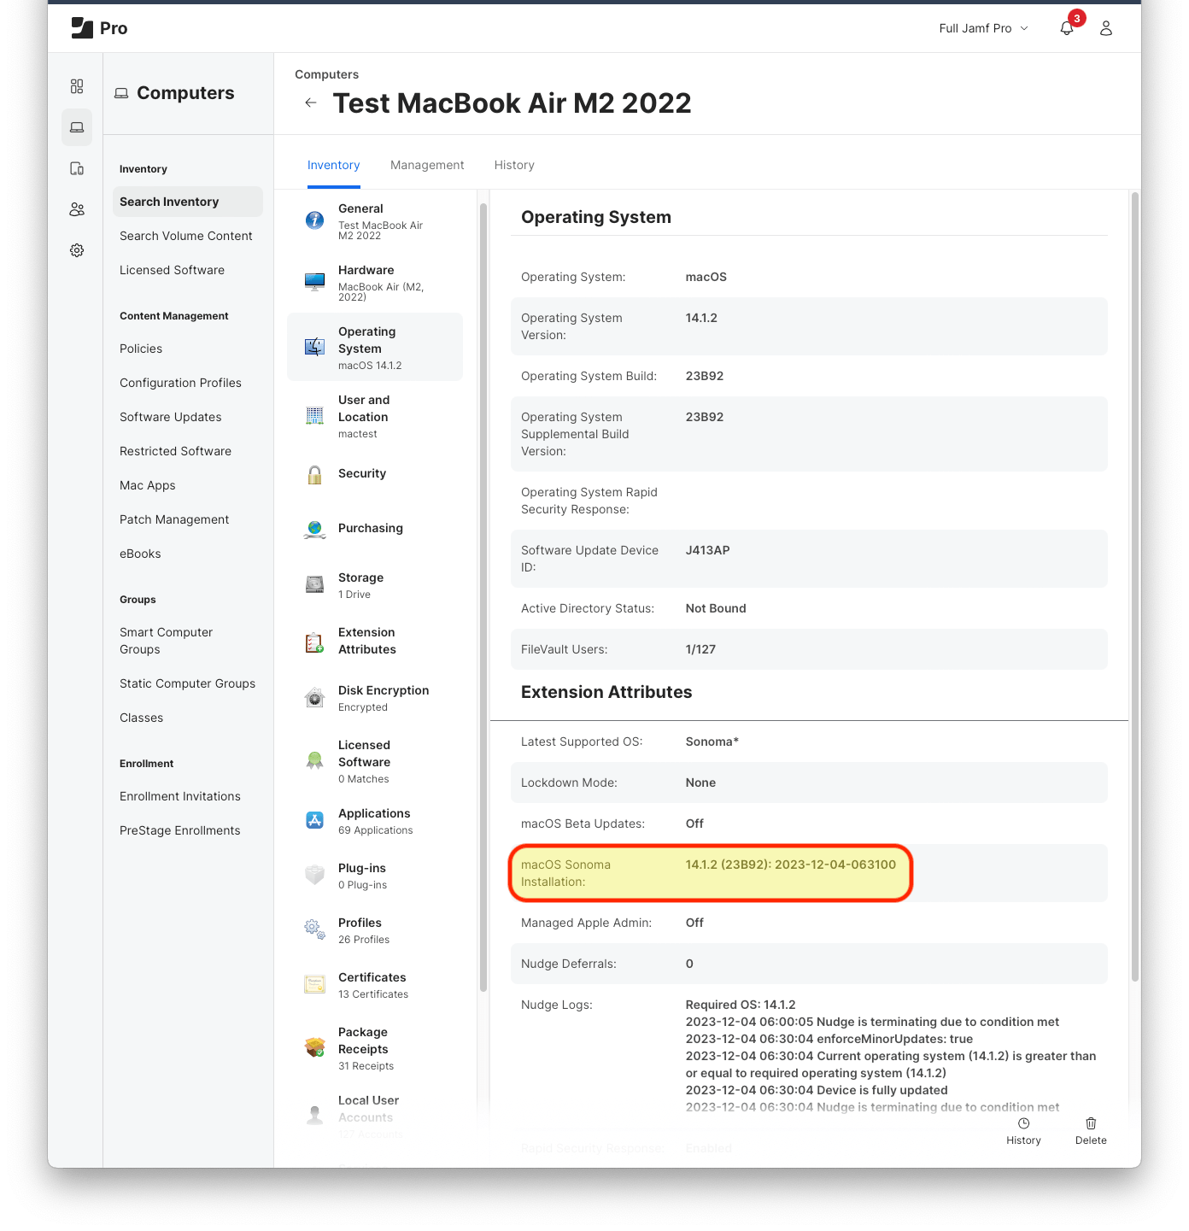Image resolution: width=1189 pixels, height=1231 pixels.
Task: Click the Local User Accounts person icon
Action: (314, 1115)
